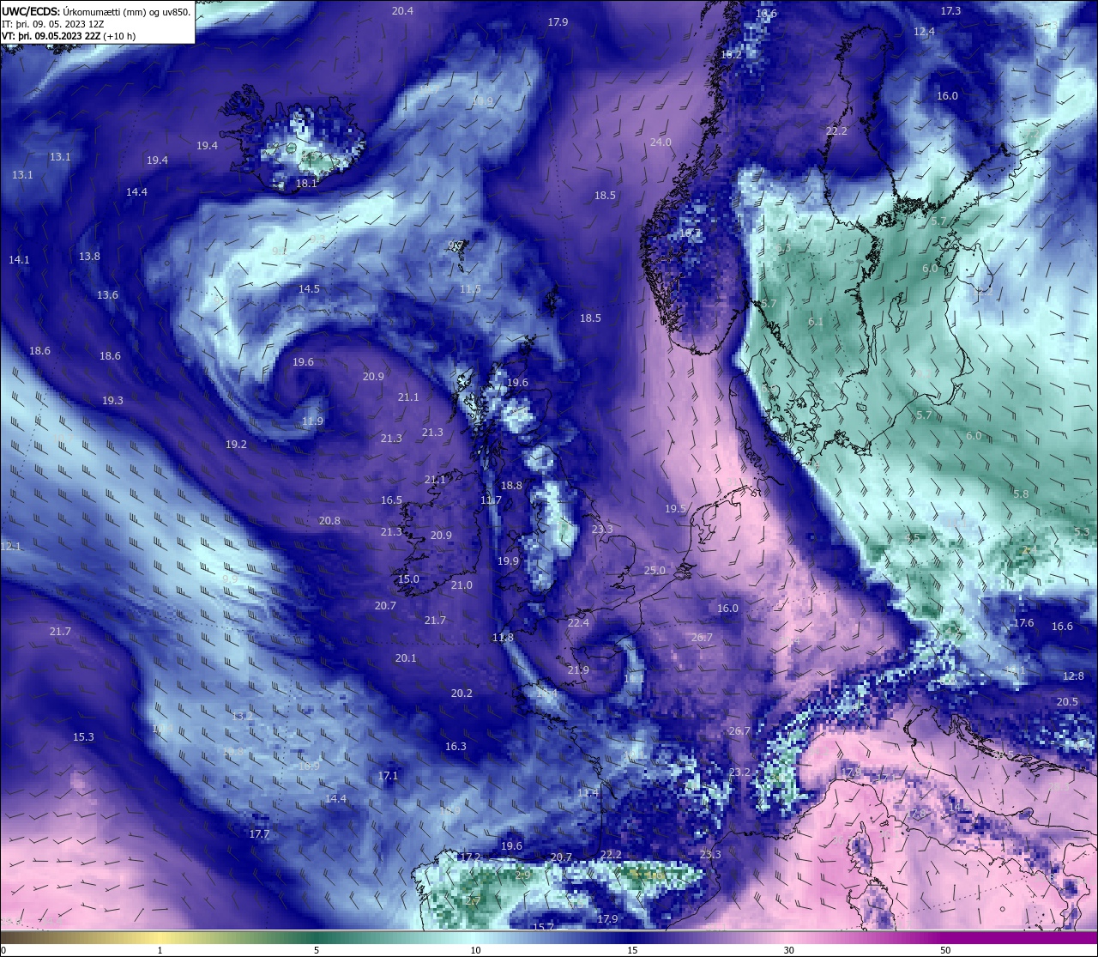
Task: Click the 5.8 value over eastern Europe
Action: (1021, 494)
